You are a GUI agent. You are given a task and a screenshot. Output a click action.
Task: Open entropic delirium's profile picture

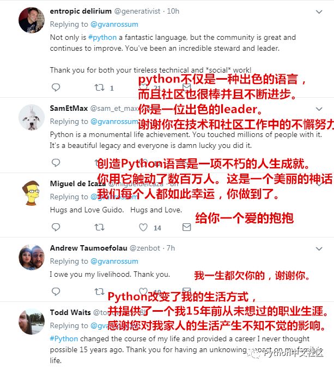[32, 20]
